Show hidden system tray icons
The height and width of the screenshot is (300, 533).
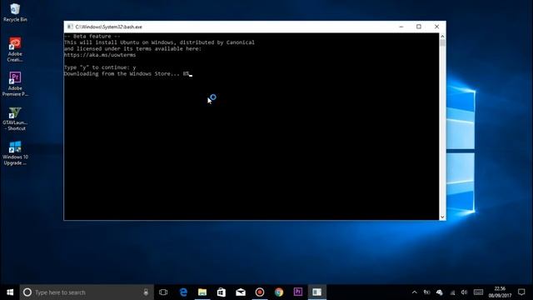(x=415, y=292)
